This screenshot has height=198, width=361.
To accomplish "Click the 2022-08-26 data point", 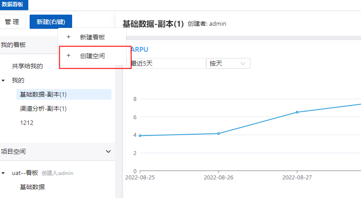I will coord(219,134).
